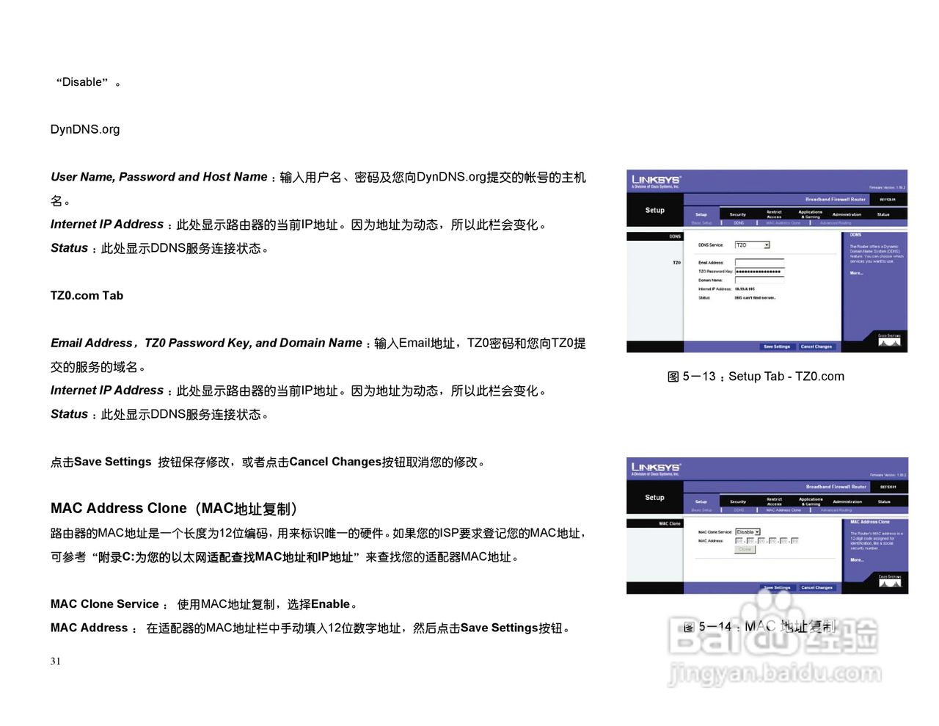
Task: Switch to the Security tab
Action: tap(738, 214)
